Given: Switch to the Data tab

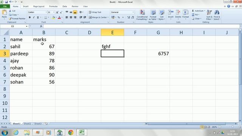Looking at the screenshot, I should click(65, 6).
